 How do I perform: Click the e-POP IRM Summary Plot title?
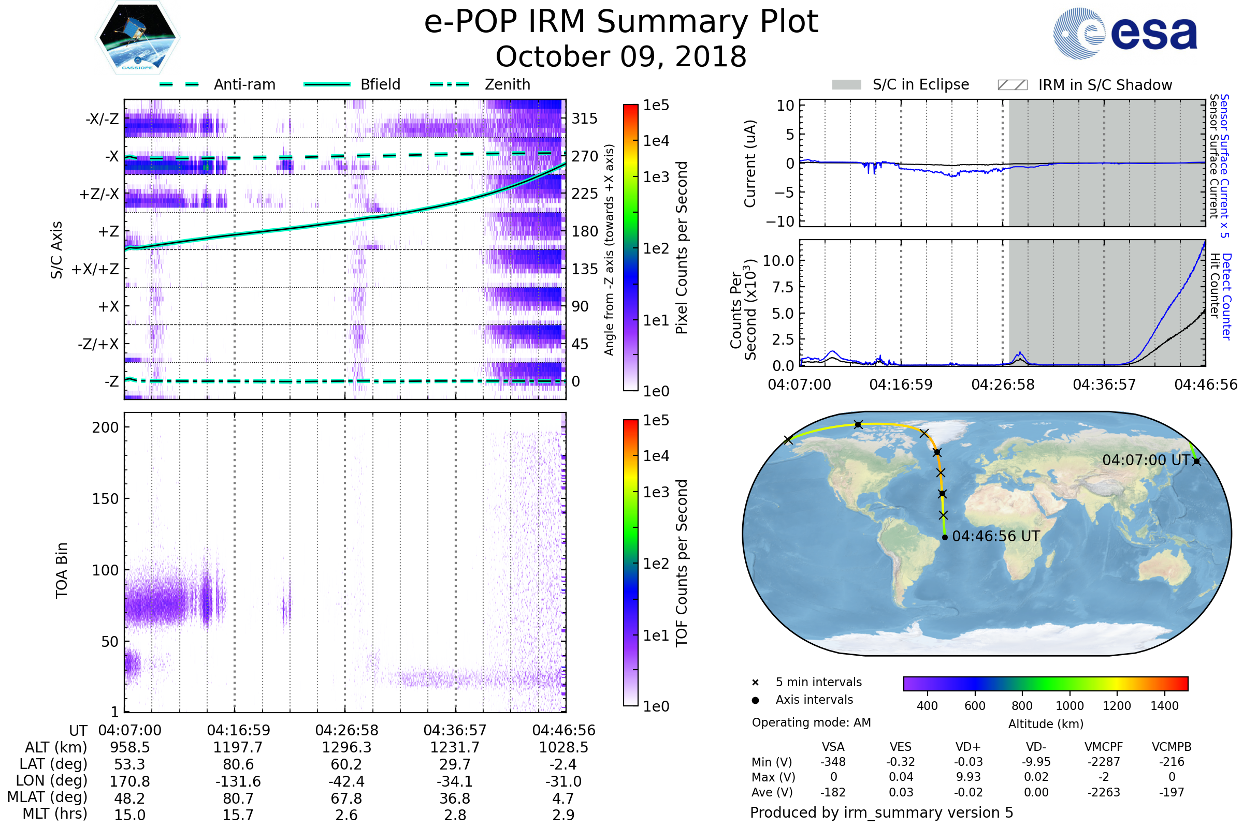(x=621, y=22)
